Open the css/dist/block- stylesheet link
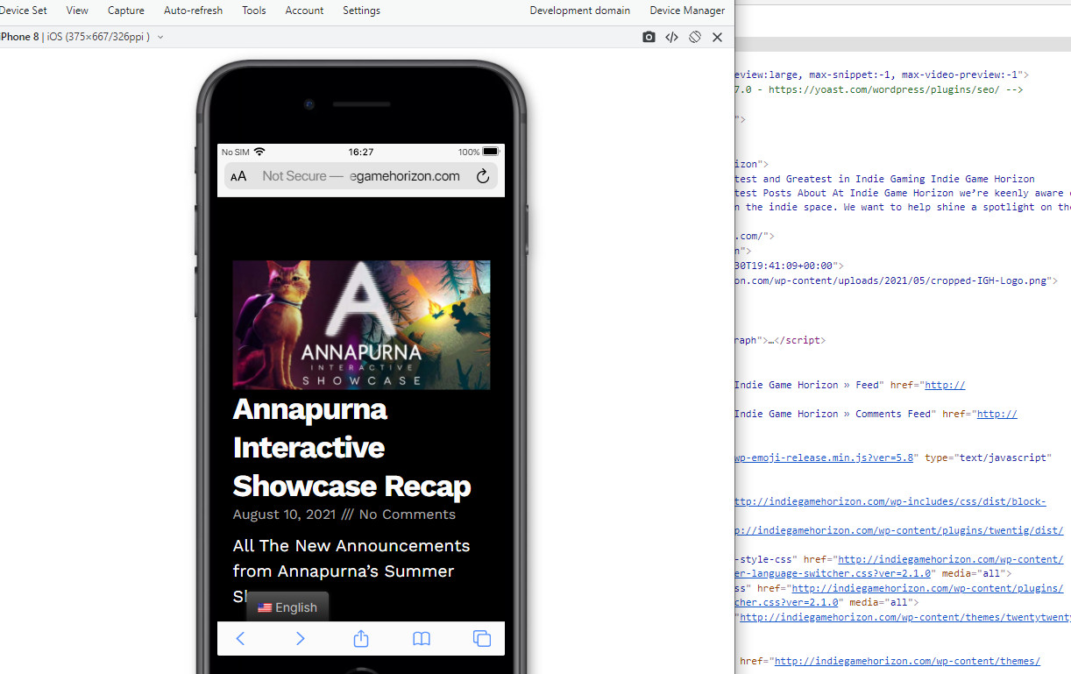Screen dimensions: 1071x674 click(889, 502)
